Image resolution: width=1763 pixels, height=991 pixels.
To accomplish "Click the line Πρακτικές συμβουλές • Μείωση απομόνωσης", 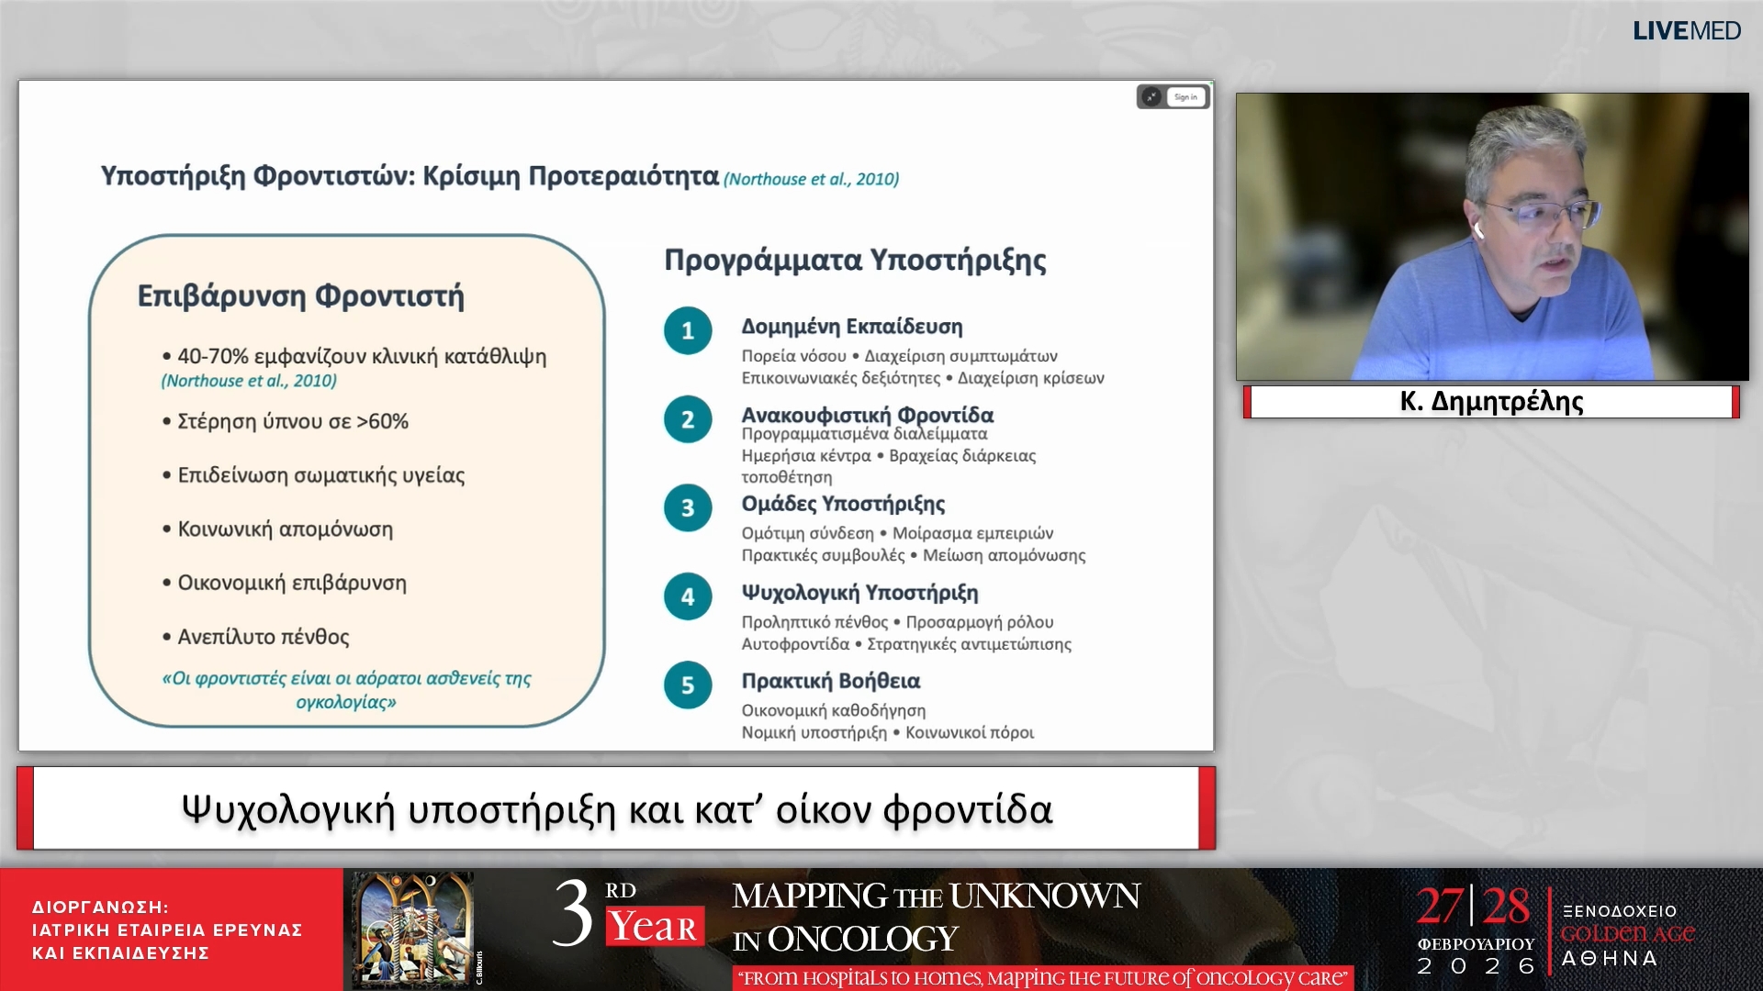I will (x=914, y=555).
